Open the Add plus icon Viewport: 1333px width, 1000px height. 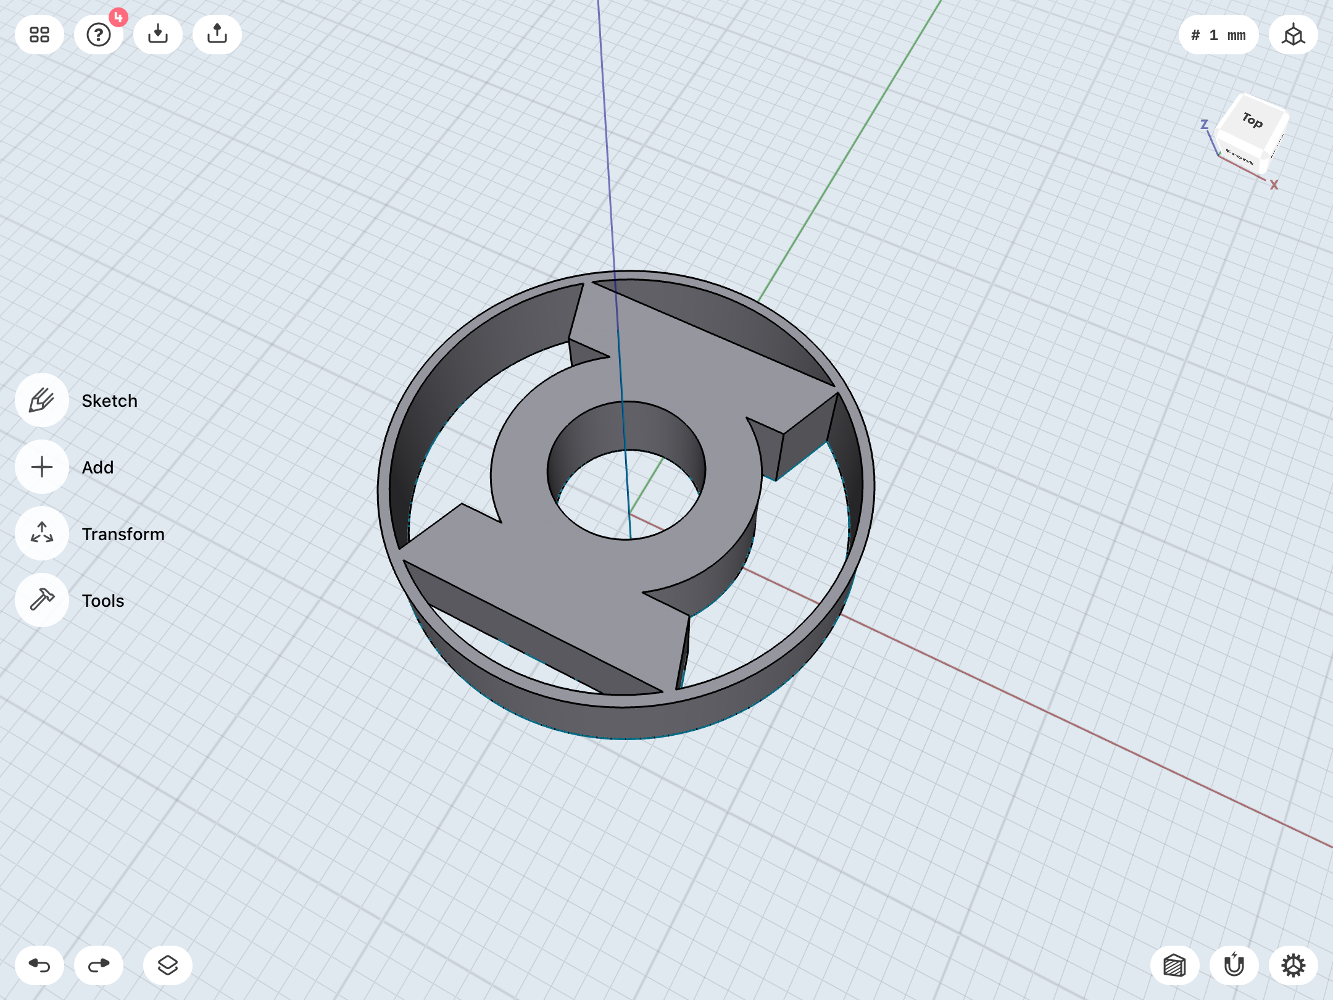(x=42, y=467)
